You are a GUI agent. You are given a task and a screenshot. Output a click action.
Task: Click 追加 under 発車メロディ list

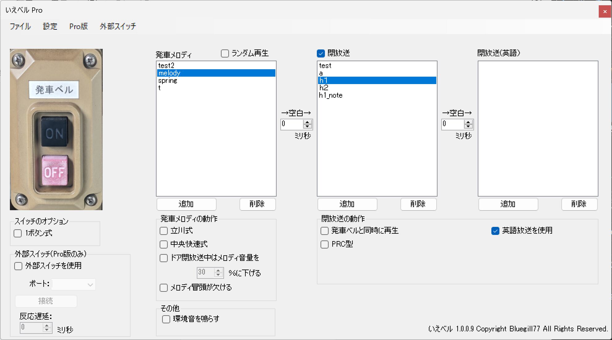[x=186, y=204]
